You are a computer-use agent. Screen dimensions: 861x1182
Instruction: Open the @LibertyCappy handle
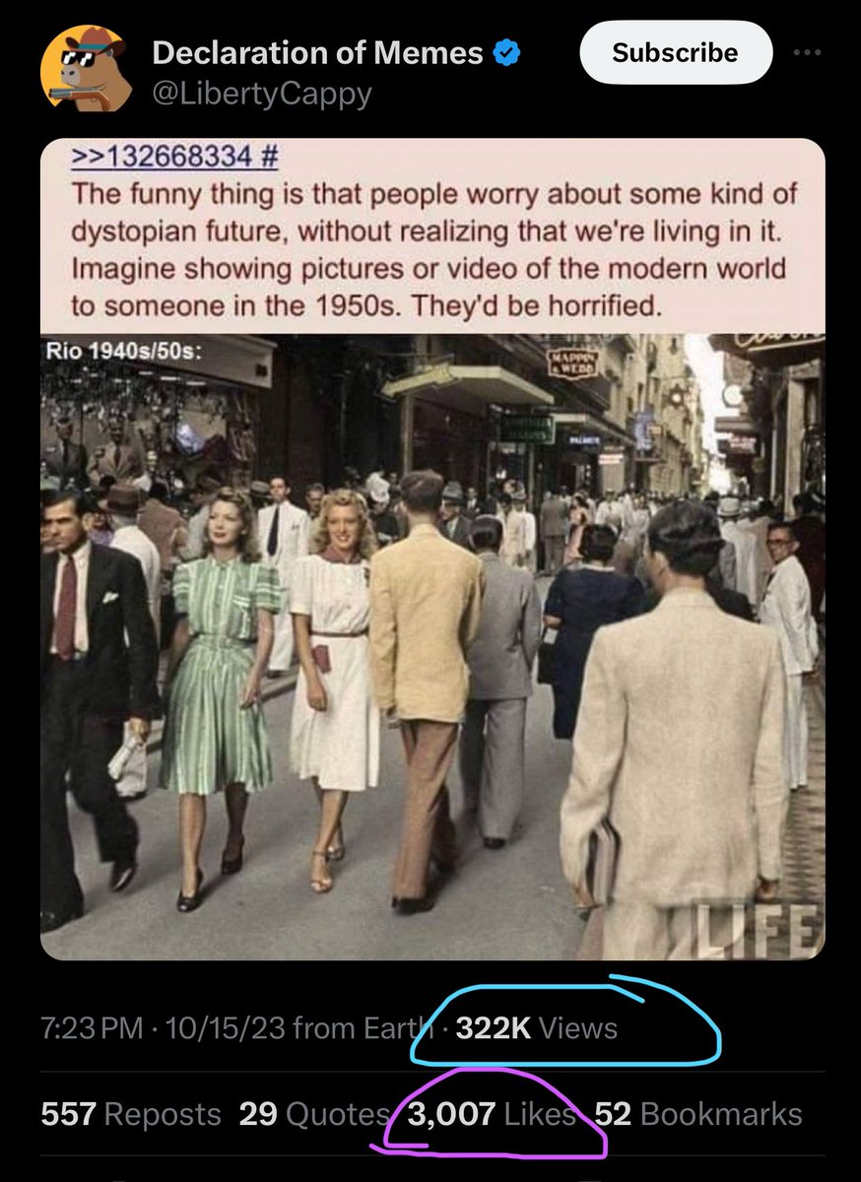pos(262,94)
